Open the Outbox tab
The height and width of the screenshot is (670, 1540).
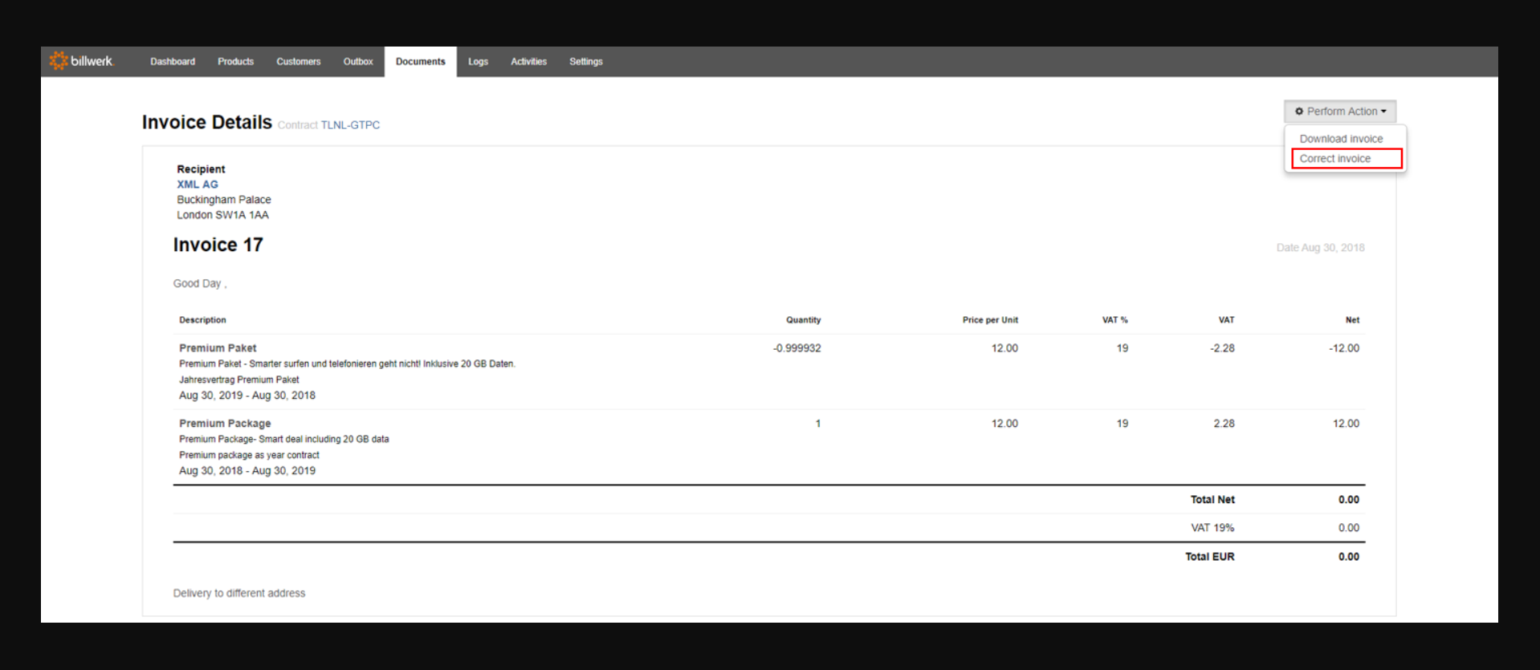(x=358, y=62)
